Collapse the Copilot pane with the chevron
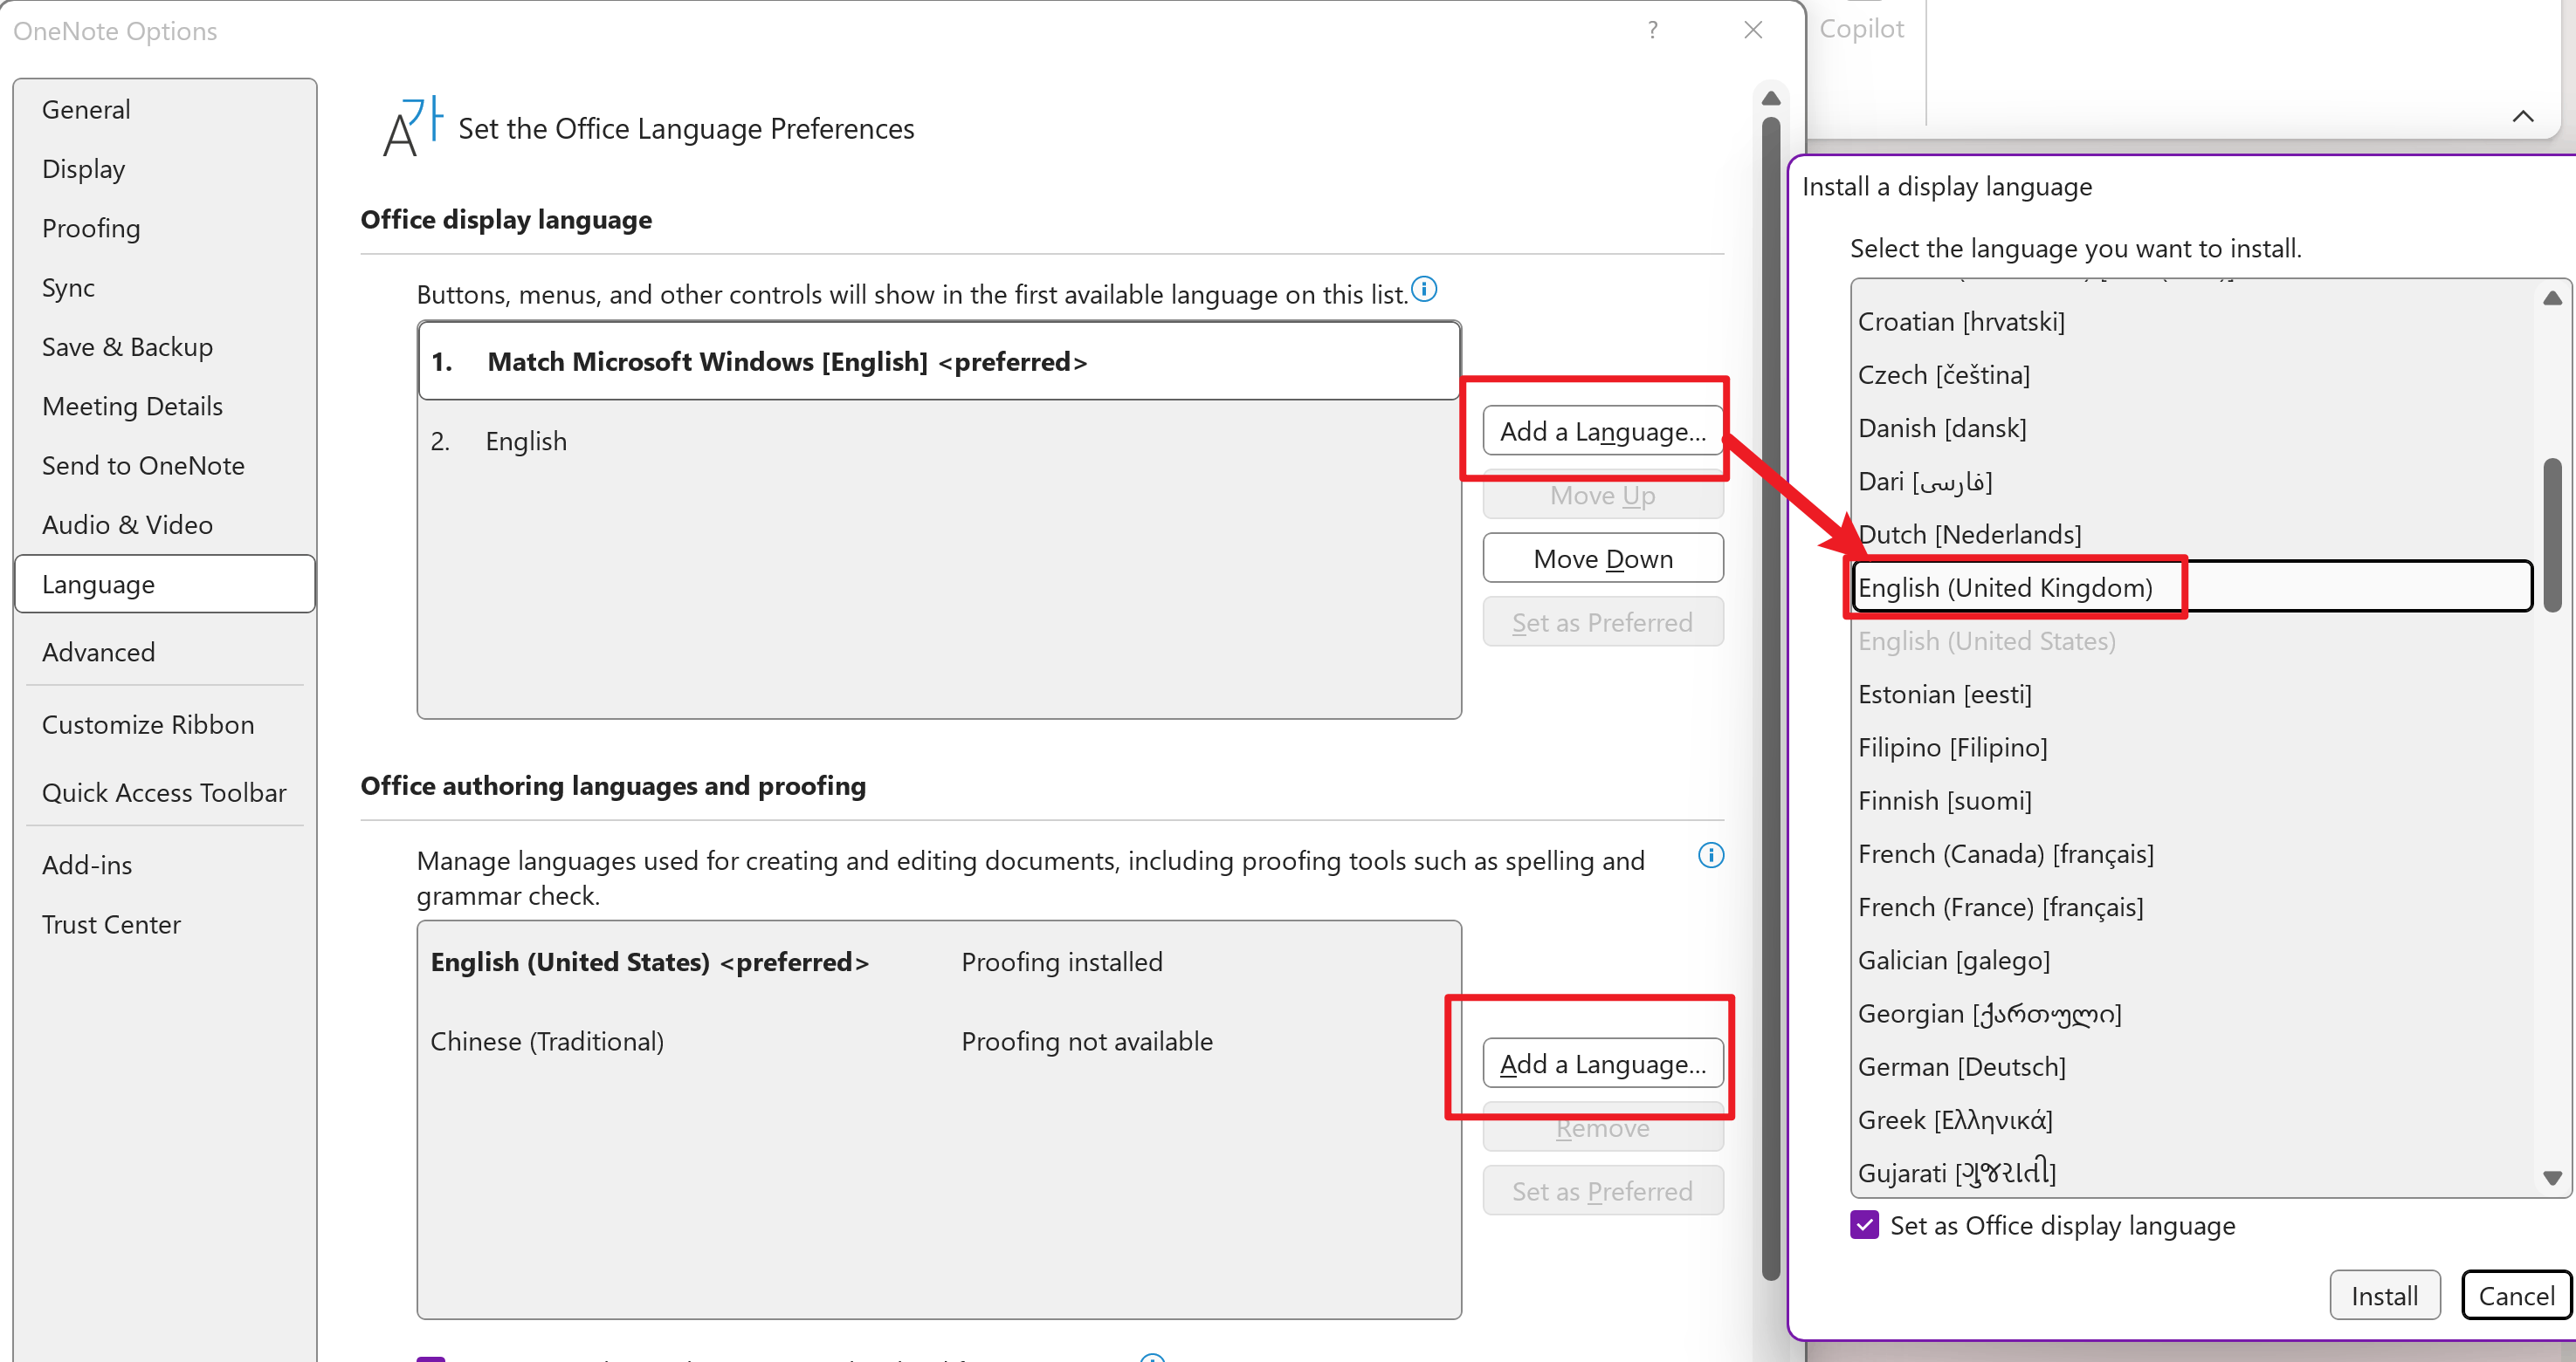The width and height of the screenshot is (2576, 1362). (2522, 116)
